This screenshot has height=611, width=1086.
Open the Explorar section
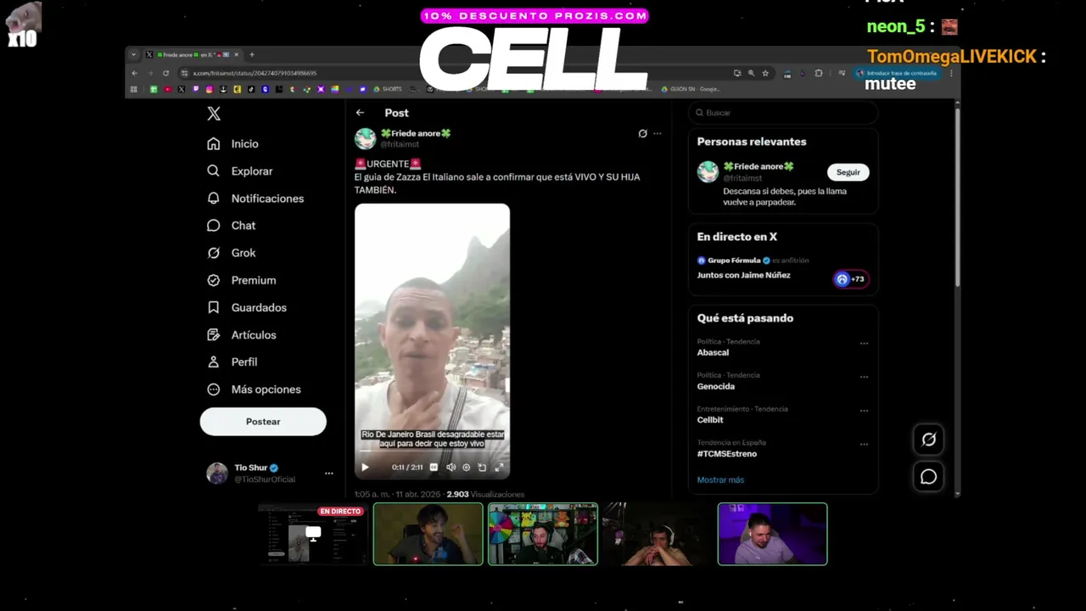[x=240, y=171]
